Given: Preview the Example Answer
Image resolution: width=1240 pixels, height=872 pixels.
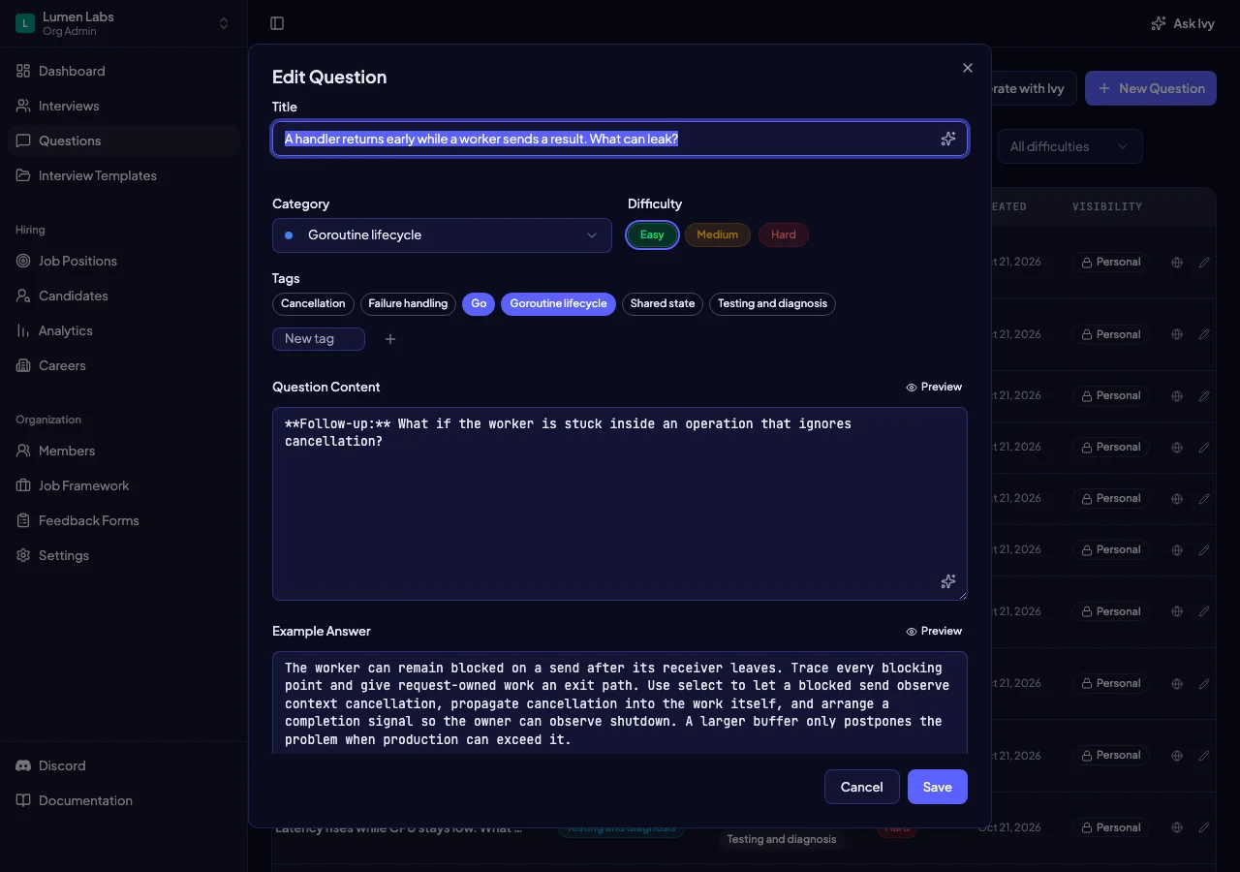Looking at the screenshot, I should click(934, 631).
